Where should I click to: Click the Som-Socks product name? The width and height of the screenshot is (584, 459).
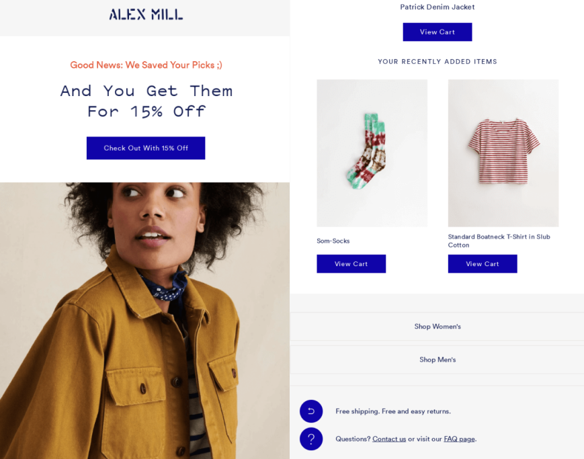pyautogui.click(x=333, y=241)
